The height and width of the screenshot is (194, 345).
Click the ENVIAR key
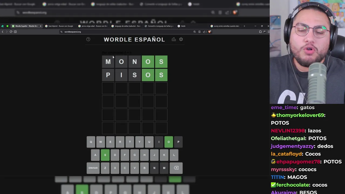pyautogui.click(x=93, y=168)
